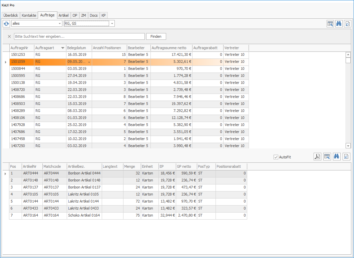The image size is (354, 258).
Task: Open grid settings icon next to the PDF icon
Action: 327,157
